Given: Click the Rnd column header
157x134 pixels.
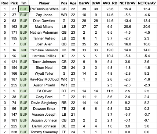Looking at the screenshot, I should (5, 3).
